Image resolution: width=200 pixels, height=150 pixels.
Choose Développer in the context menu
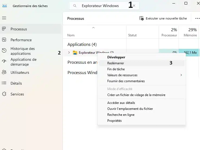(141, 57)
